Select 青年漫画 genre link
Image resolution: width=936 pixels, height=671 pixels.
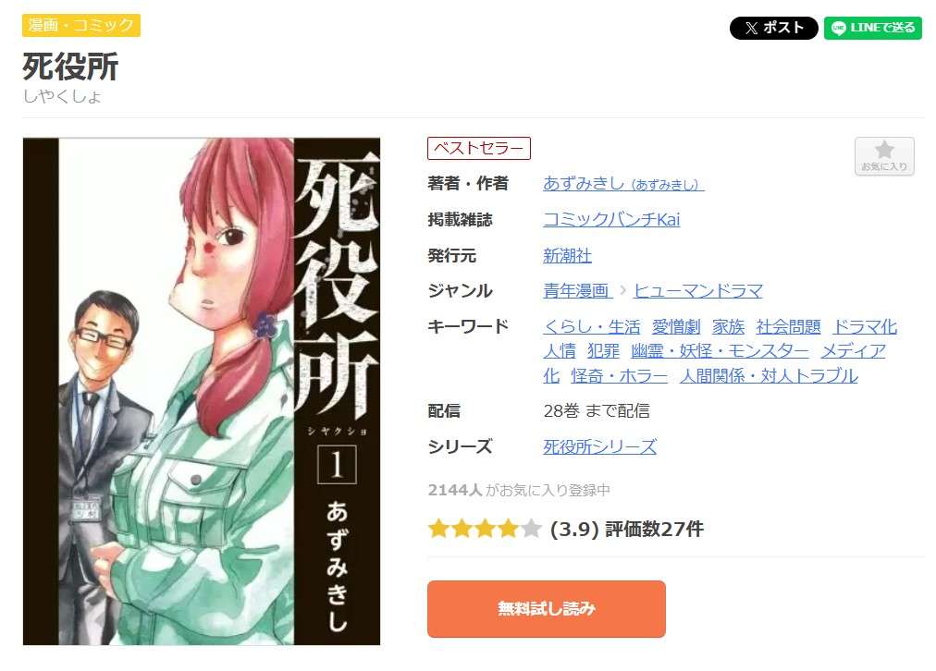click(576, 291)
